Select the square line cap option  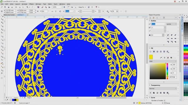[x=168, y=38]
